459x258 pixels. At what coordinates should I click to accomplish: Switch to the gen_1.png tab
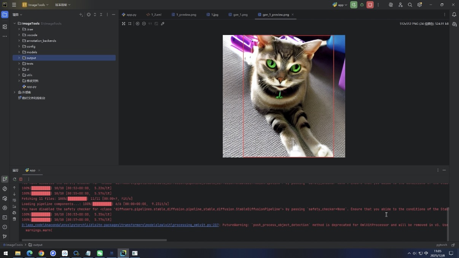238,14
